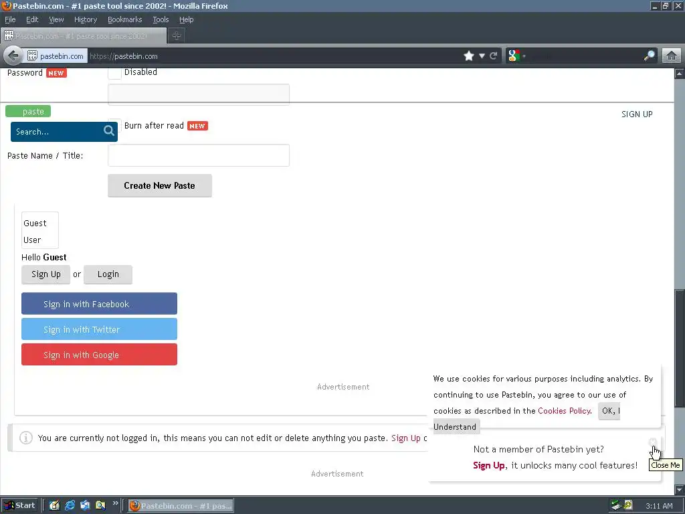Open the Windows Start menu
The height and width of the screenshot is (514, 685).
[19, 506]
